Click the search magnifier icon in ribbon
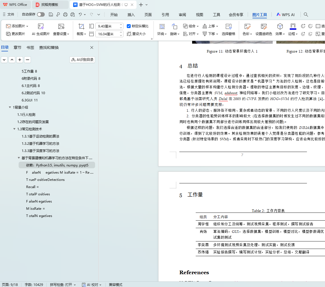 click(306, 14)
